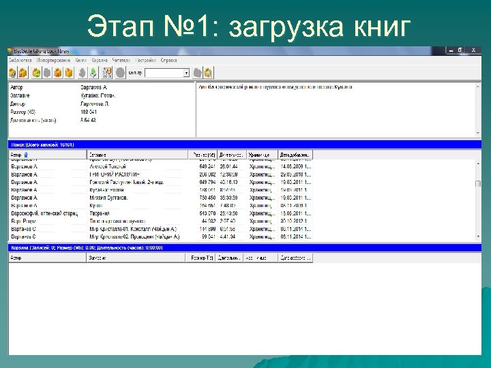Open the Настройки menu
The height and width of the screenshot is (368, 491).
(146, 60)
